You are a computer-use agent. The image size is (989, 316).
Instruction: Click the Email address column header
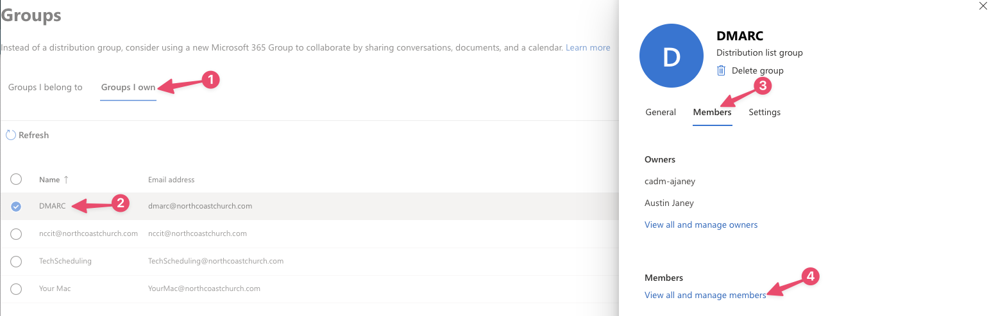171,180
